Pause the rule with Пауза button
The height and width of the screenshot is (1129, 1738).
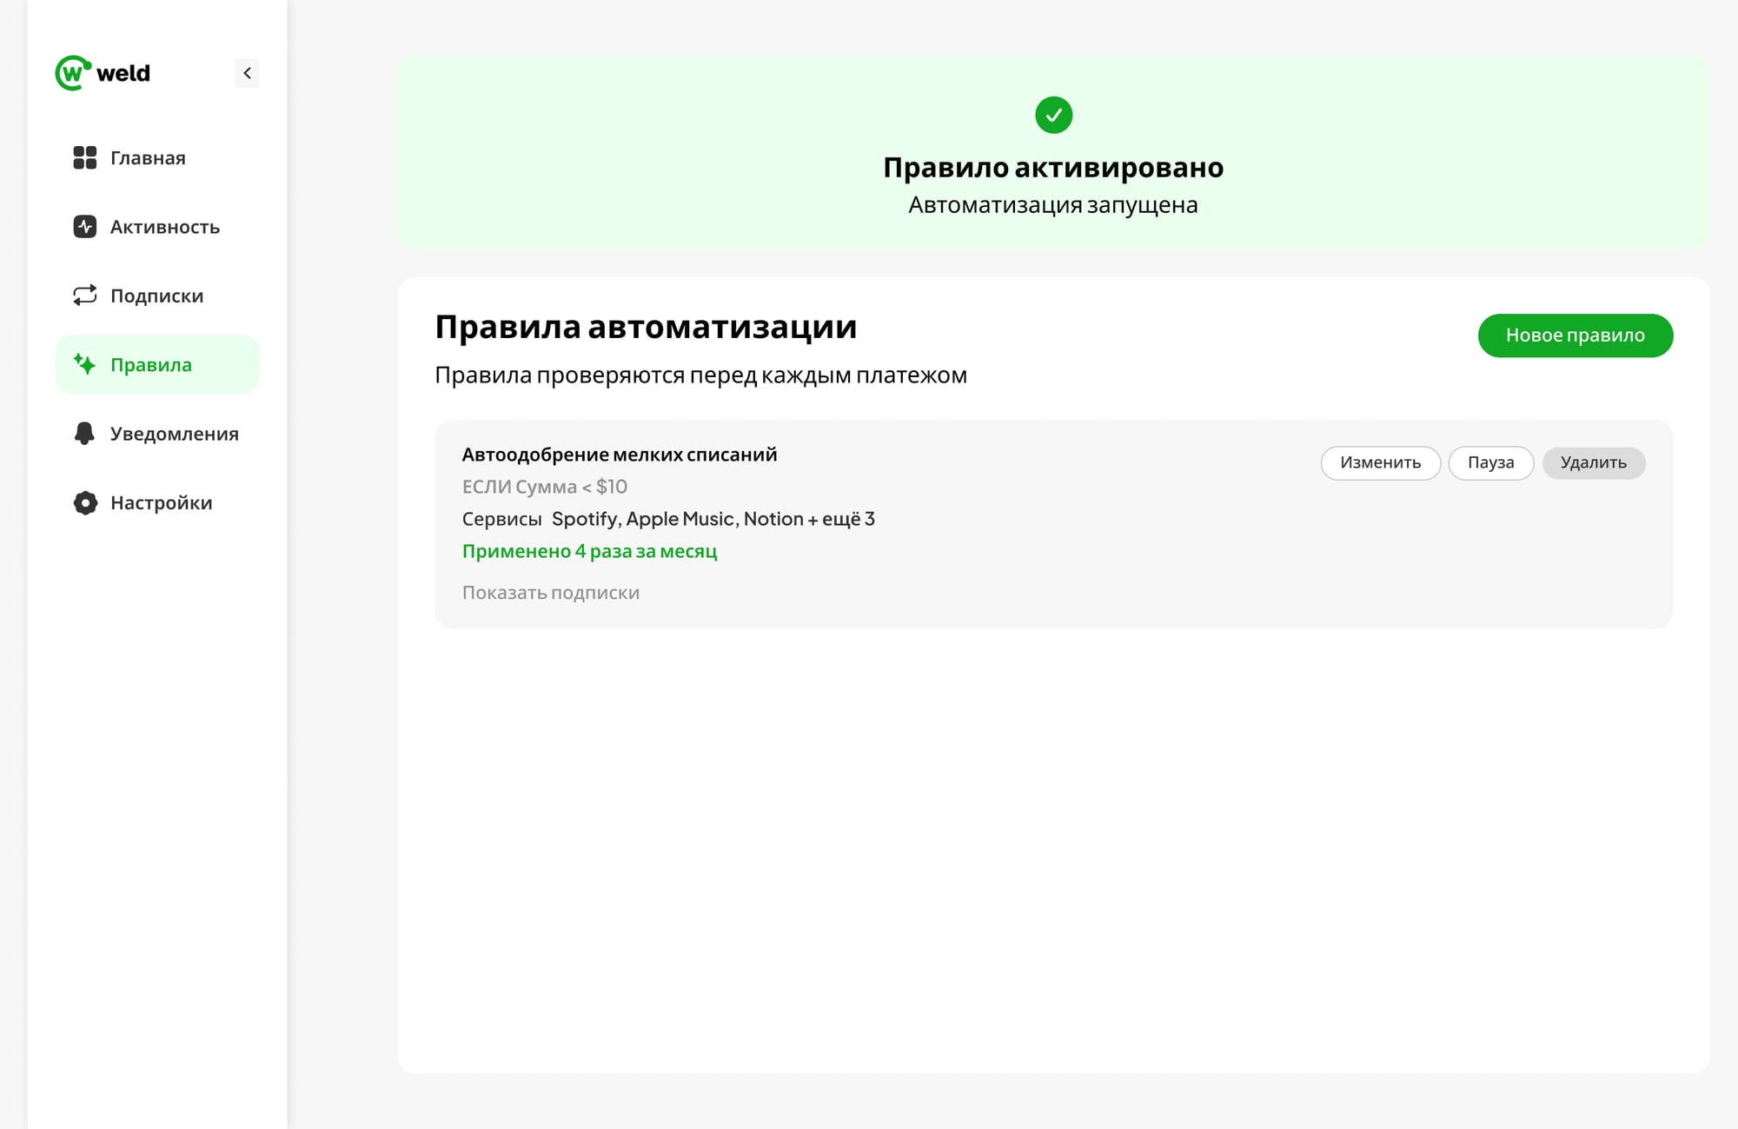click(1490, 462)
